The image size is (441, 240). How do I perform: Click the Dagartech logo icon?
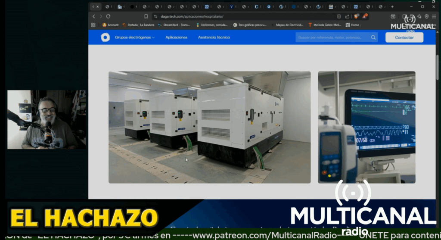coord(105,37)
